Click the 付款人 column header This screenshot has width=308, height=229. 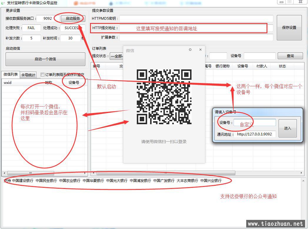(x=262, y=66)
